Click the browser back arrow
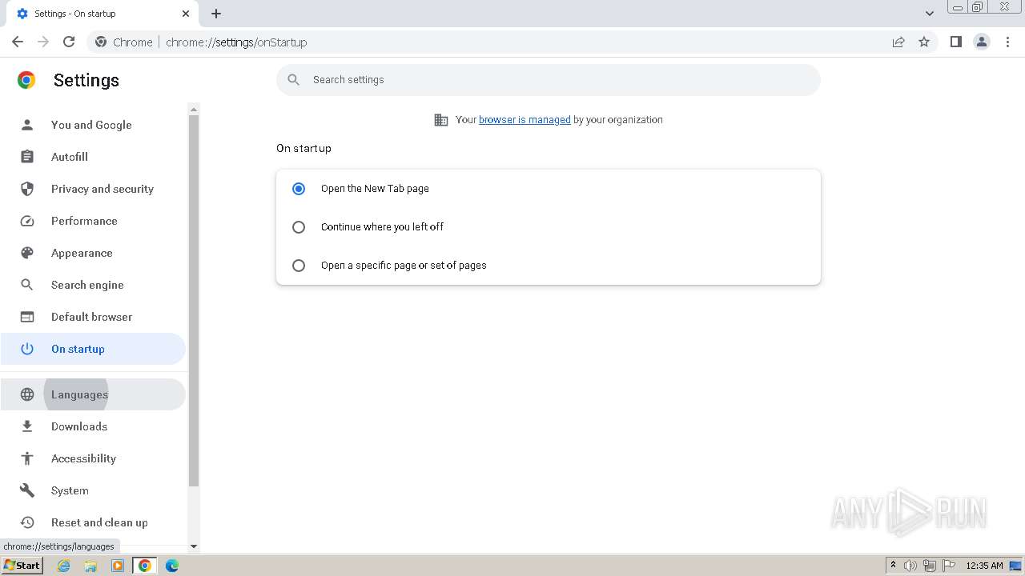The width and height of the screenshot is (1025, 576). point(18,42)
